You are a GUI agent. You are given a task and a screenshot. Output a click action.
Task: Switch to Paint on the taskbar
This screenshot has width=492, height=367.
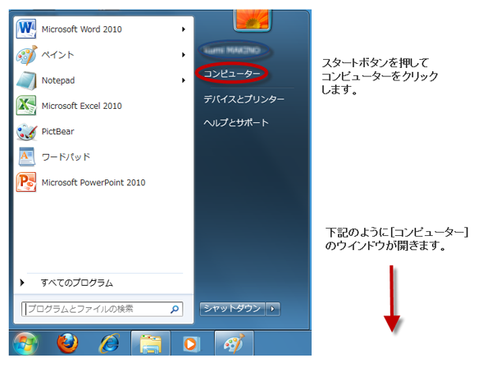pyautogui.click(x=234, y=343)
